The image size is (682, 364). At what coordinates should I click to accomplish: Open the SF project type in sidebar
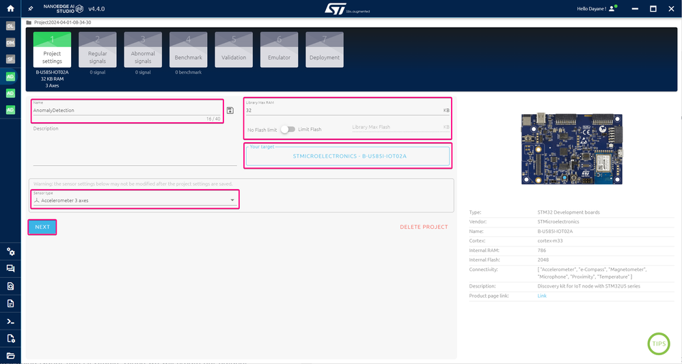click(10, 59)
